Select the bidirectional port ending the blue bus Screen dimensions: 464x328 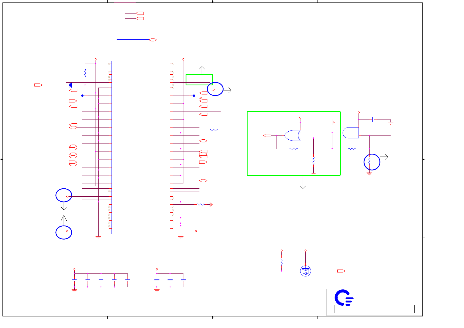tap(153, 40)
